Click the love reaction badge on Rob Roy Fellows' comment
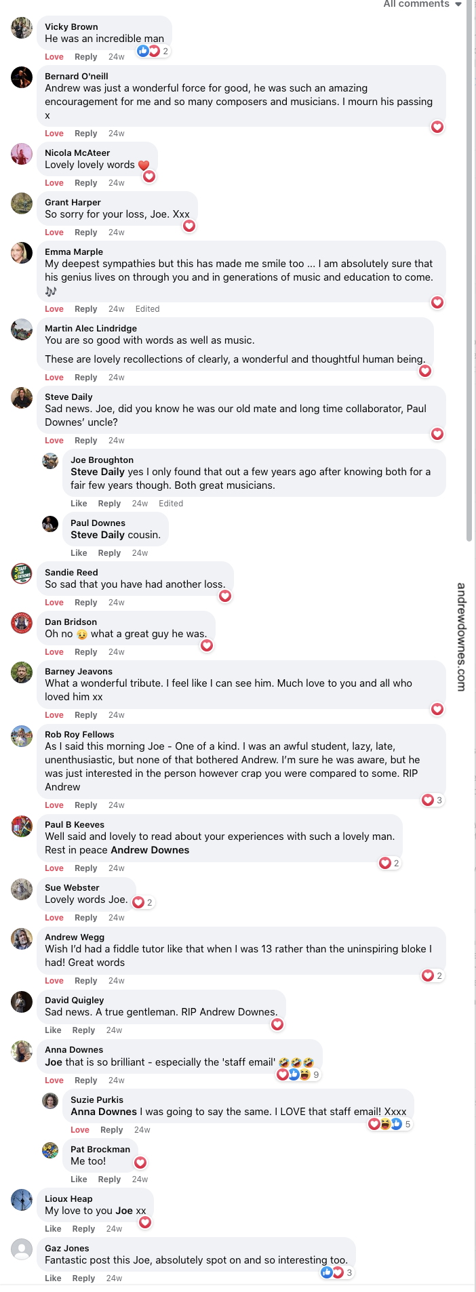 coord(427,800)
